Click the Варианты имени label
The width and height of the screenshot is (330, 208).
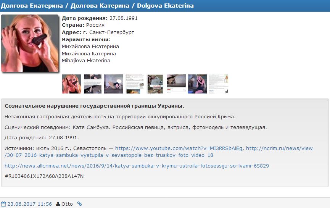tap(86, 40)
